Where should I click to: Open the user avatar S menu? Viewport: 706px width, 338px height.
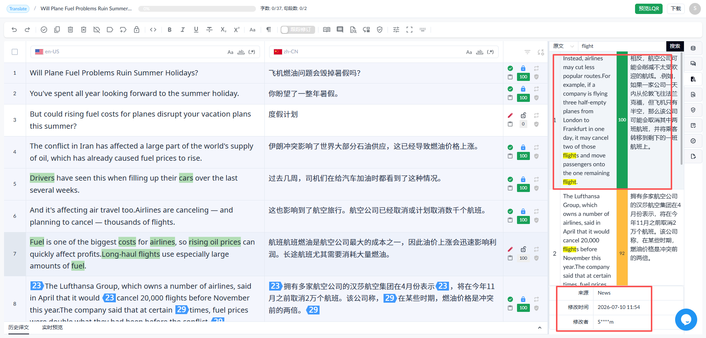(695, 8)
